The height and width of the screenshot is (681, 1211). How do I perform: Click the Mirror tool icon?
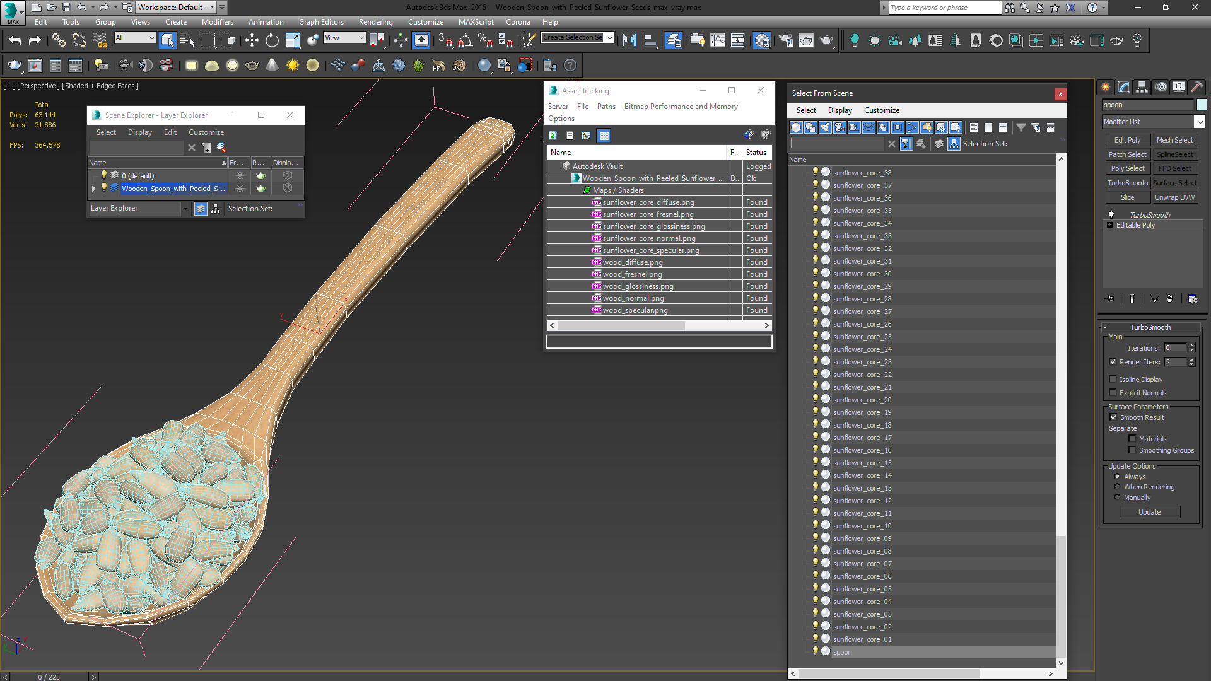[x=629, y=40]
